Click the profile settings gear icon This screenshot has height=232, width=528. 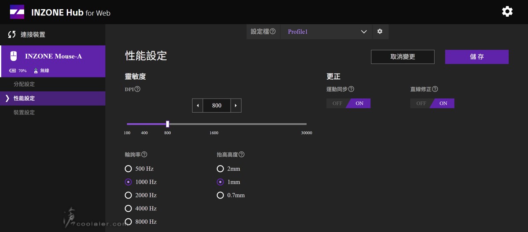pyautogui.click(x=380, y=32)
